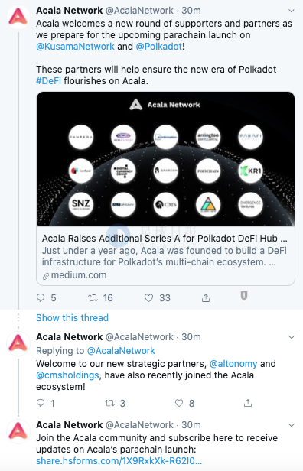
Task: Show this thread
Action: click(x=72, y=318)
